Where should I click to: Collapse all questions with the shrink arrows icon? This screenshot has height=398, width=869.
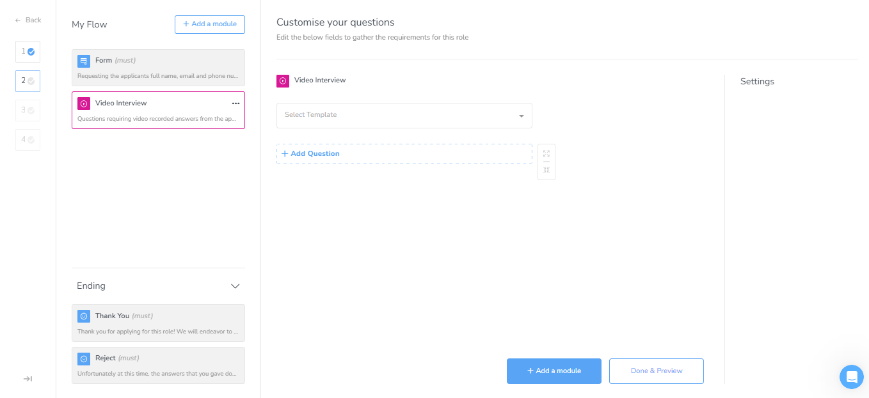(546, 170)
